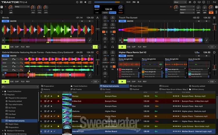Enable FX 2 assign on Deck A channel
The width and height of the screenshot is (218, 135).
coord(107,32)
